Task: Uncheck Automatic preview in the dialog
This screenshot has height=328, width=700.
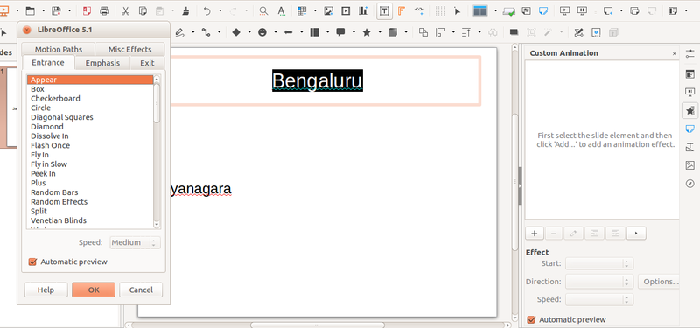Action: [x=32, y=262]
